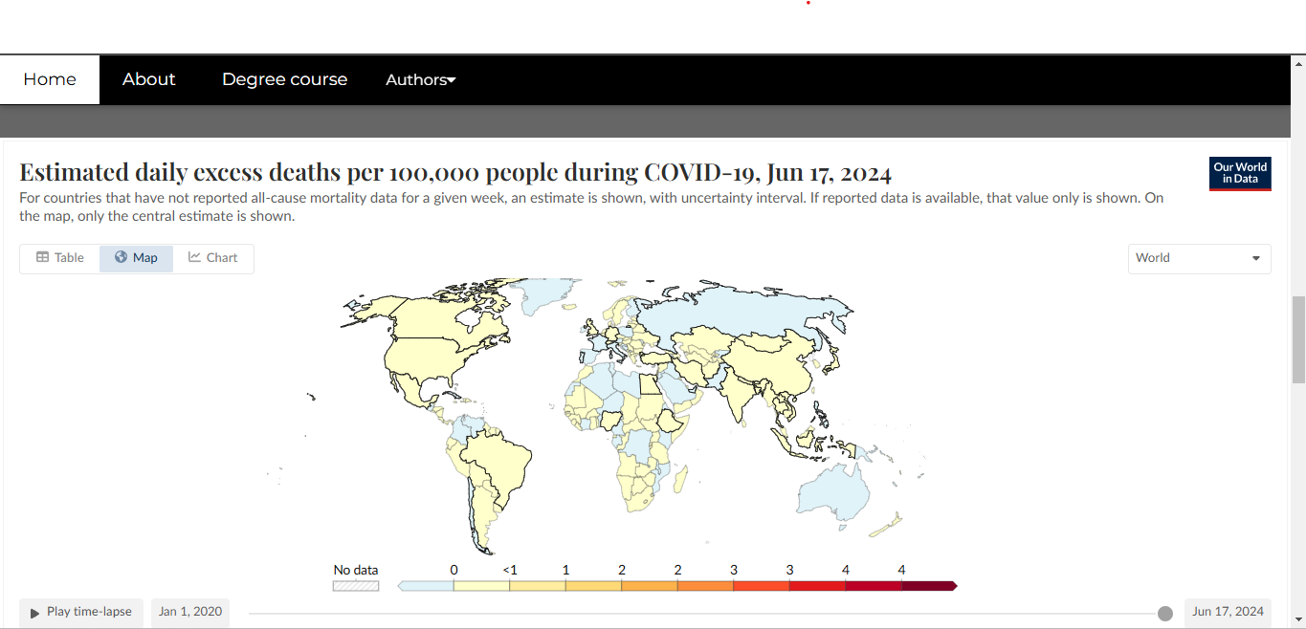1306x629 pixels.
Task: Click the grid icon on the Table tab
Action: point(42,257)
